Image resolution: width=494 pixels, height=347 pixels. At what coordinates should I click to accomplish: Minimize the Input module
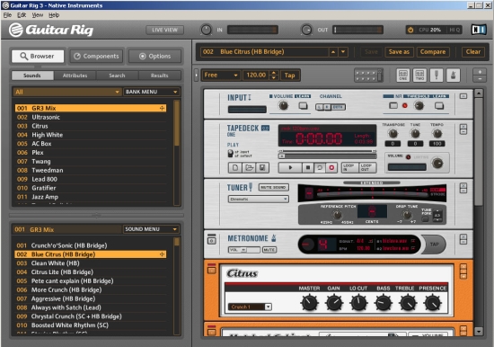pos(463,96)
